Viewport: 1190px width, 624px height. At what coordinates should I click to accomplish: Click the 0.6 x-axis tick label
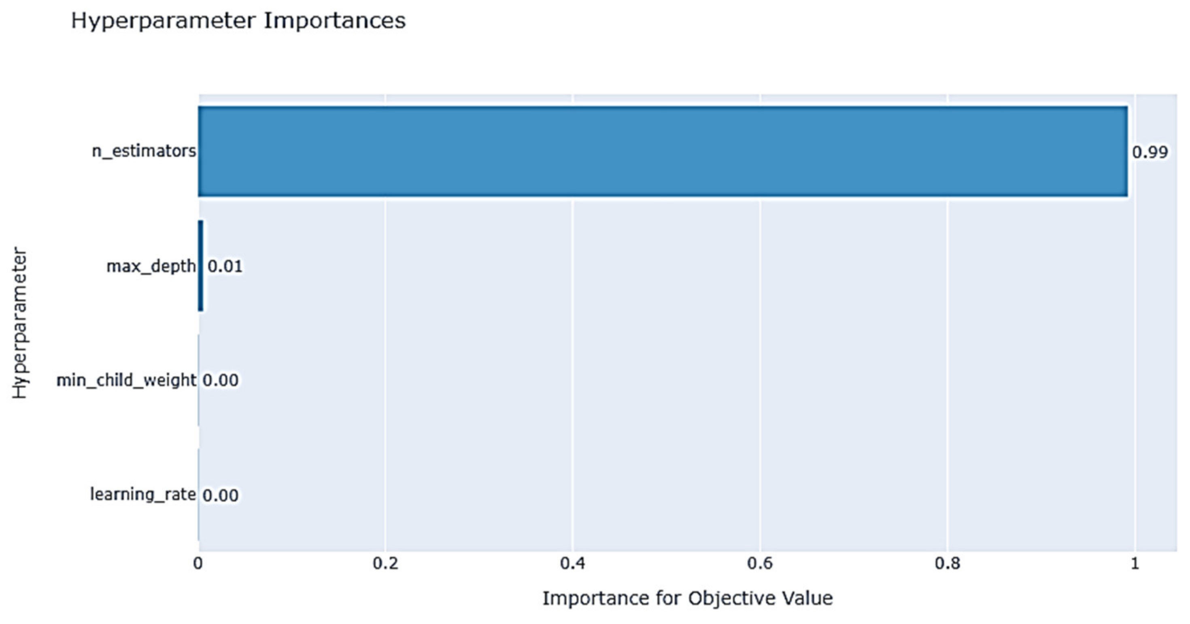[760, 563]
